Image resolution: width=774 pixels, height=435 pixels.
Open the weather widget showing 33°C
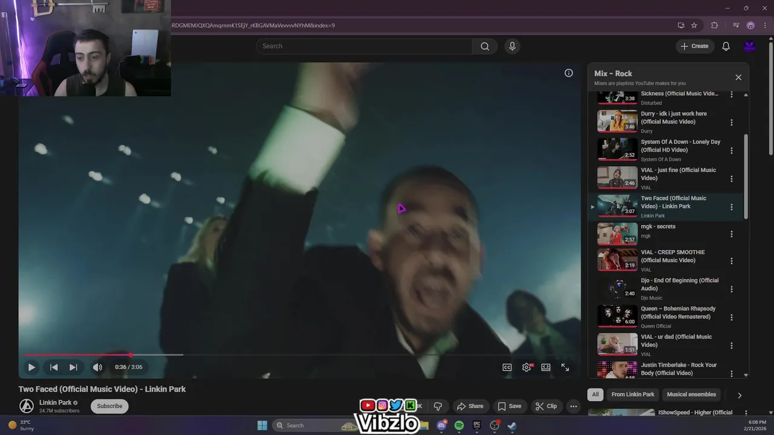pos(21,425)
